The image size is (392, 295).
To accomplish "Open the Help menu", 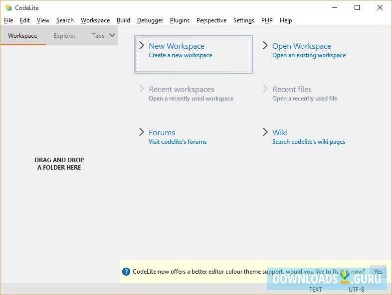I will (286, 20).
